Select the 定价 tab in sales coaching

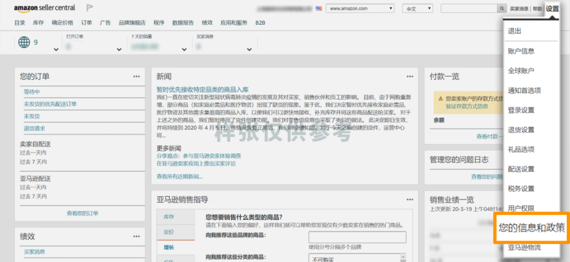(x=176, y=232)
